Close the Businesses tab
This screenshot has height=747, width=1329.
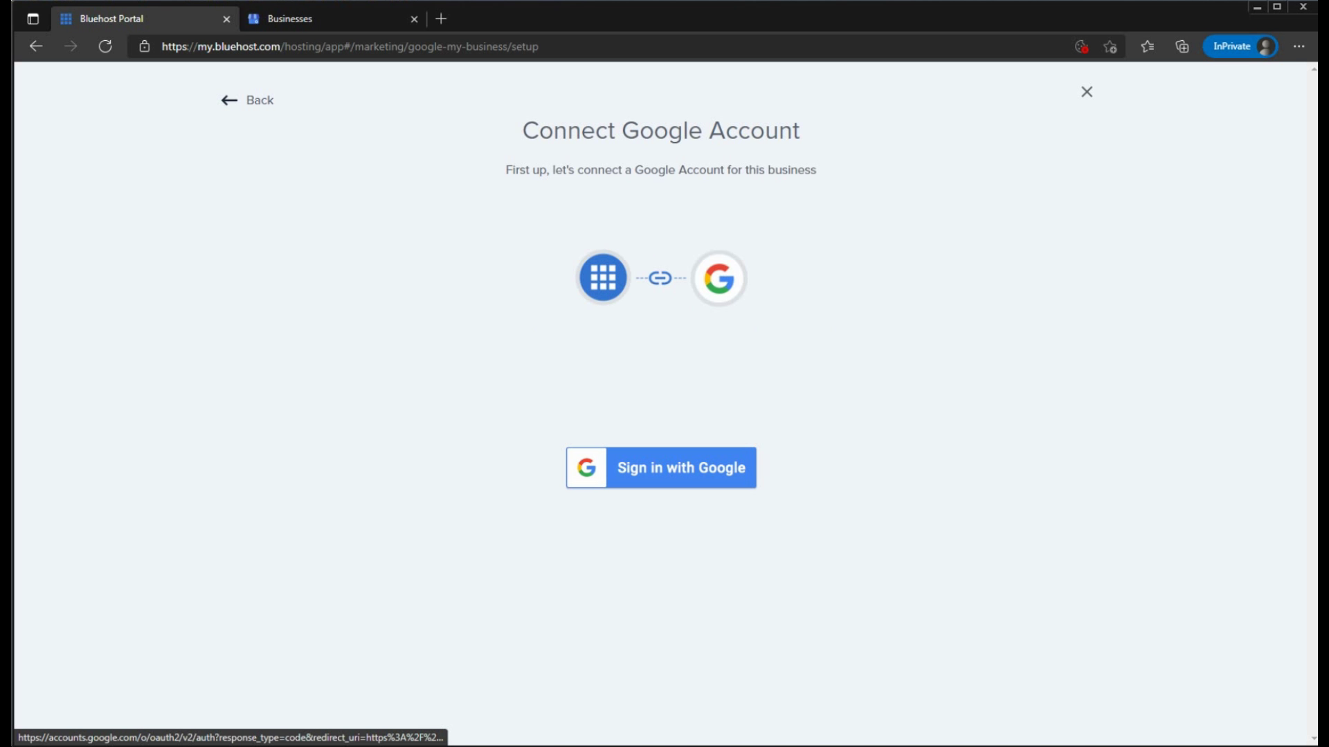tap(414, 19)
